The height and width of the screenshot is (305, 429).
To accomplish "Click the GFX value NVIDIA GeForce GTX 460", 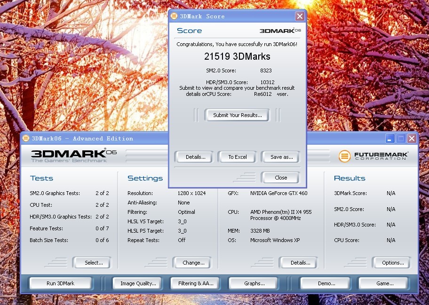I will coord(279,193).
